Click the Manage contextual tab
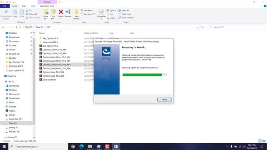The width and height of the screenshot is (267, 150). (47, 2)
